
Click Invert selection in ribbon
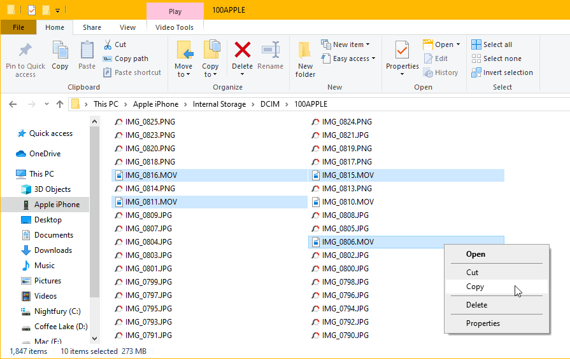pos(502,72)
